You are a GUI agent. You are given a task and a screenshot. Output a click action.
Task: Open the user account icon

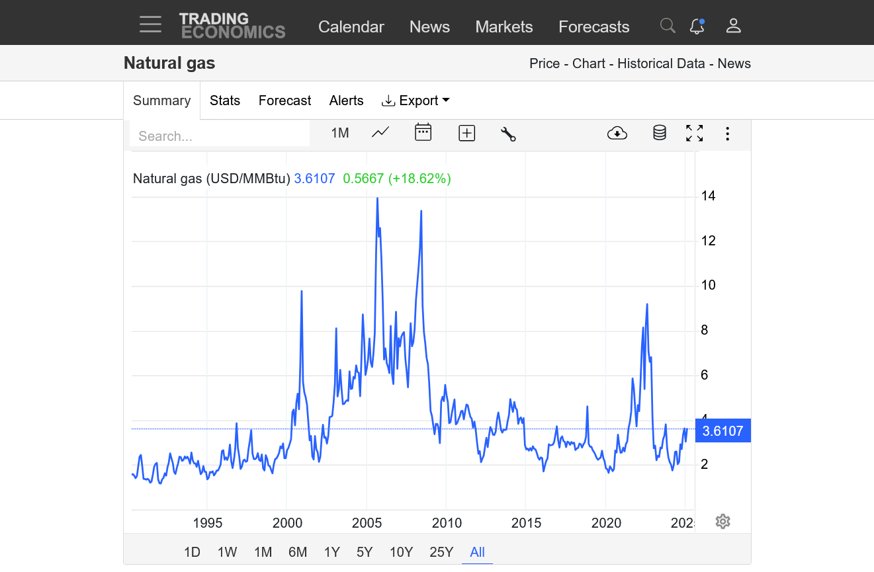[733, 26]
